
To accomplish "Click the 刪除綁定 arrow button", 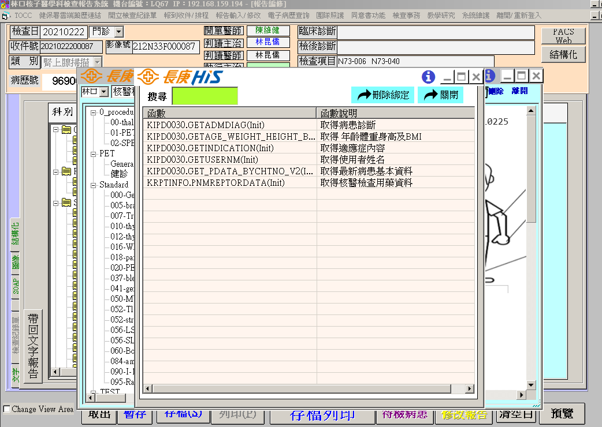I will (382, 95).
